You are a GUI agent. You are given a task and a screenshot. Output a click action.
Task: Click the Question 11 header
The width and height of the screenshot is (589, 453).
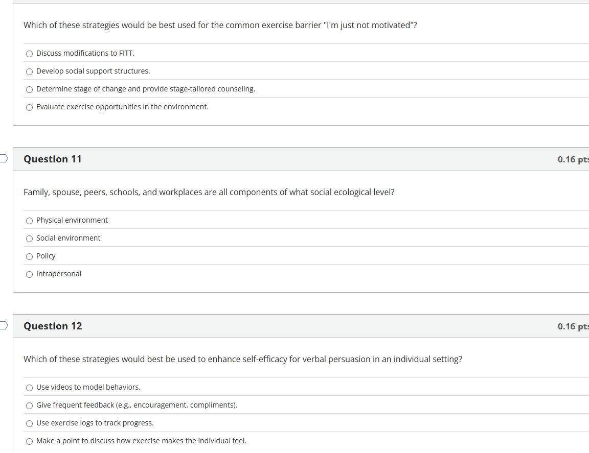(53, 159)
